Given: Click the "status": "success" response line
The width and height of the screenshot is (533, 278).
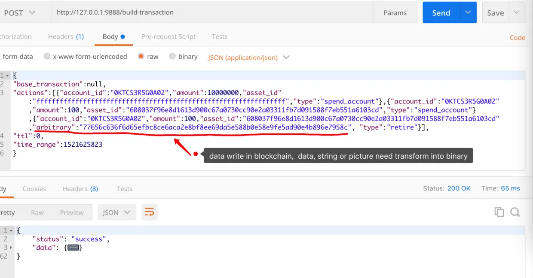Looking at the screenshot, I should [71, 239].
